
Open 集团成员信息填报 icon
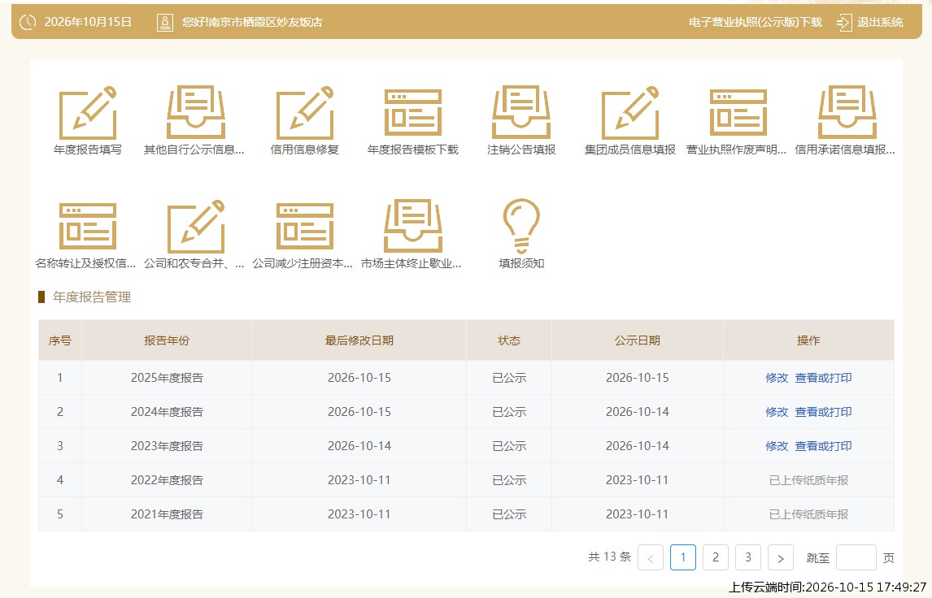click(630, 113)
